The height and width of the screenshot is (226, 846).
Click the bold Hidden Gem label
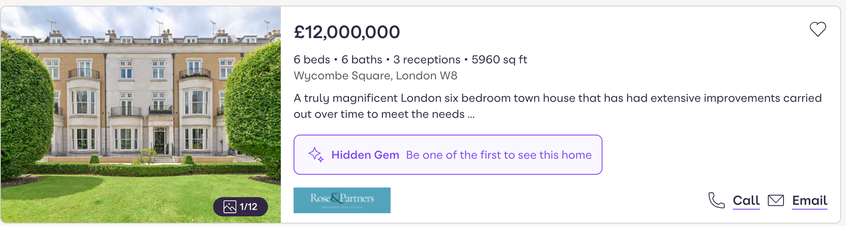(365, 155)
